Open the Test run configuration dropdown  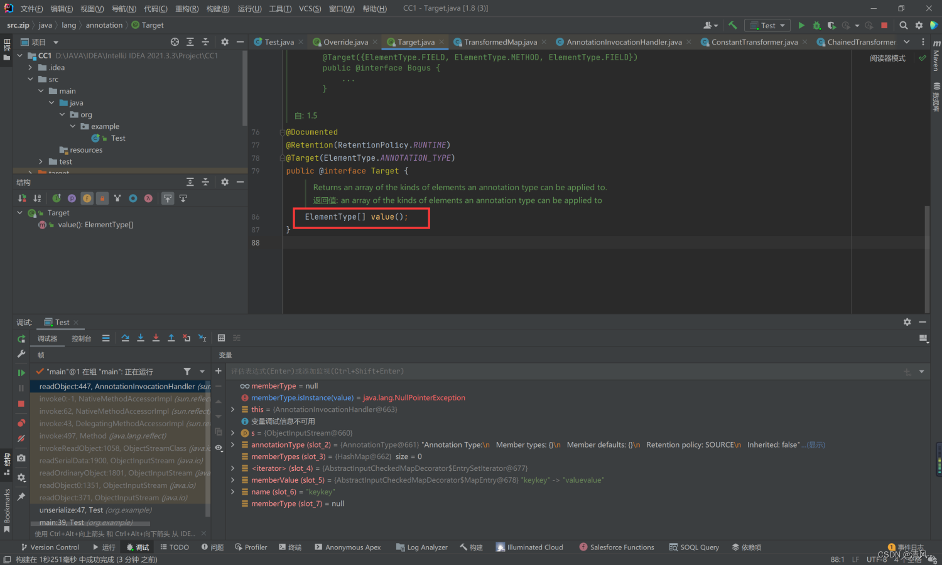point(767,25)
